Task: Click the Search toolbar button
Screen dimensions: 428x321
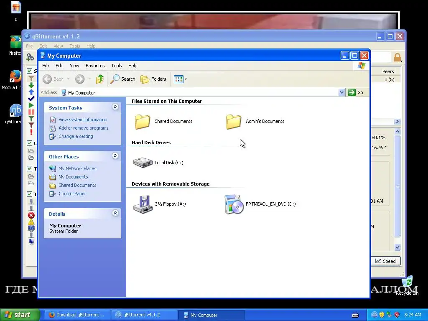Action: [x=122, y=79]
